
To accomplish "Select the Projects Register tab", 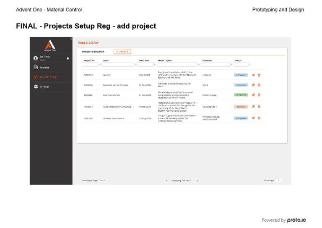I will pyautogui.click(x=93, y=52).
